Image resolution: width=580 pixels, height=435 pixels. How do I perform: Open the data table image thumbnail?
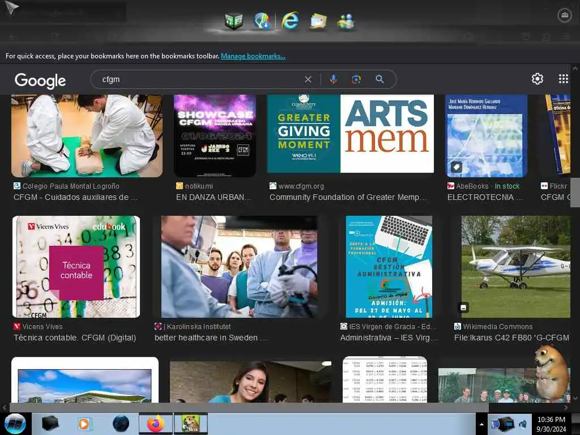(385, 379)
